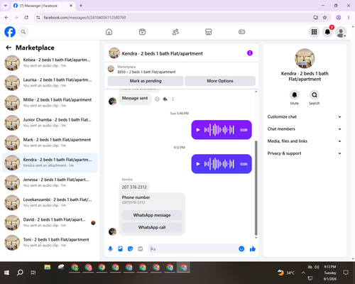Open the David conversation
This screenshot has width=355, height=284.
50,222
